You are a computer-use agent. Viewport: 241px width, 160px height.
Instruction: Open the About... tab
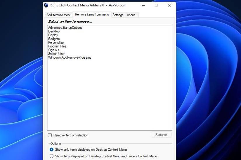(132, 15)
